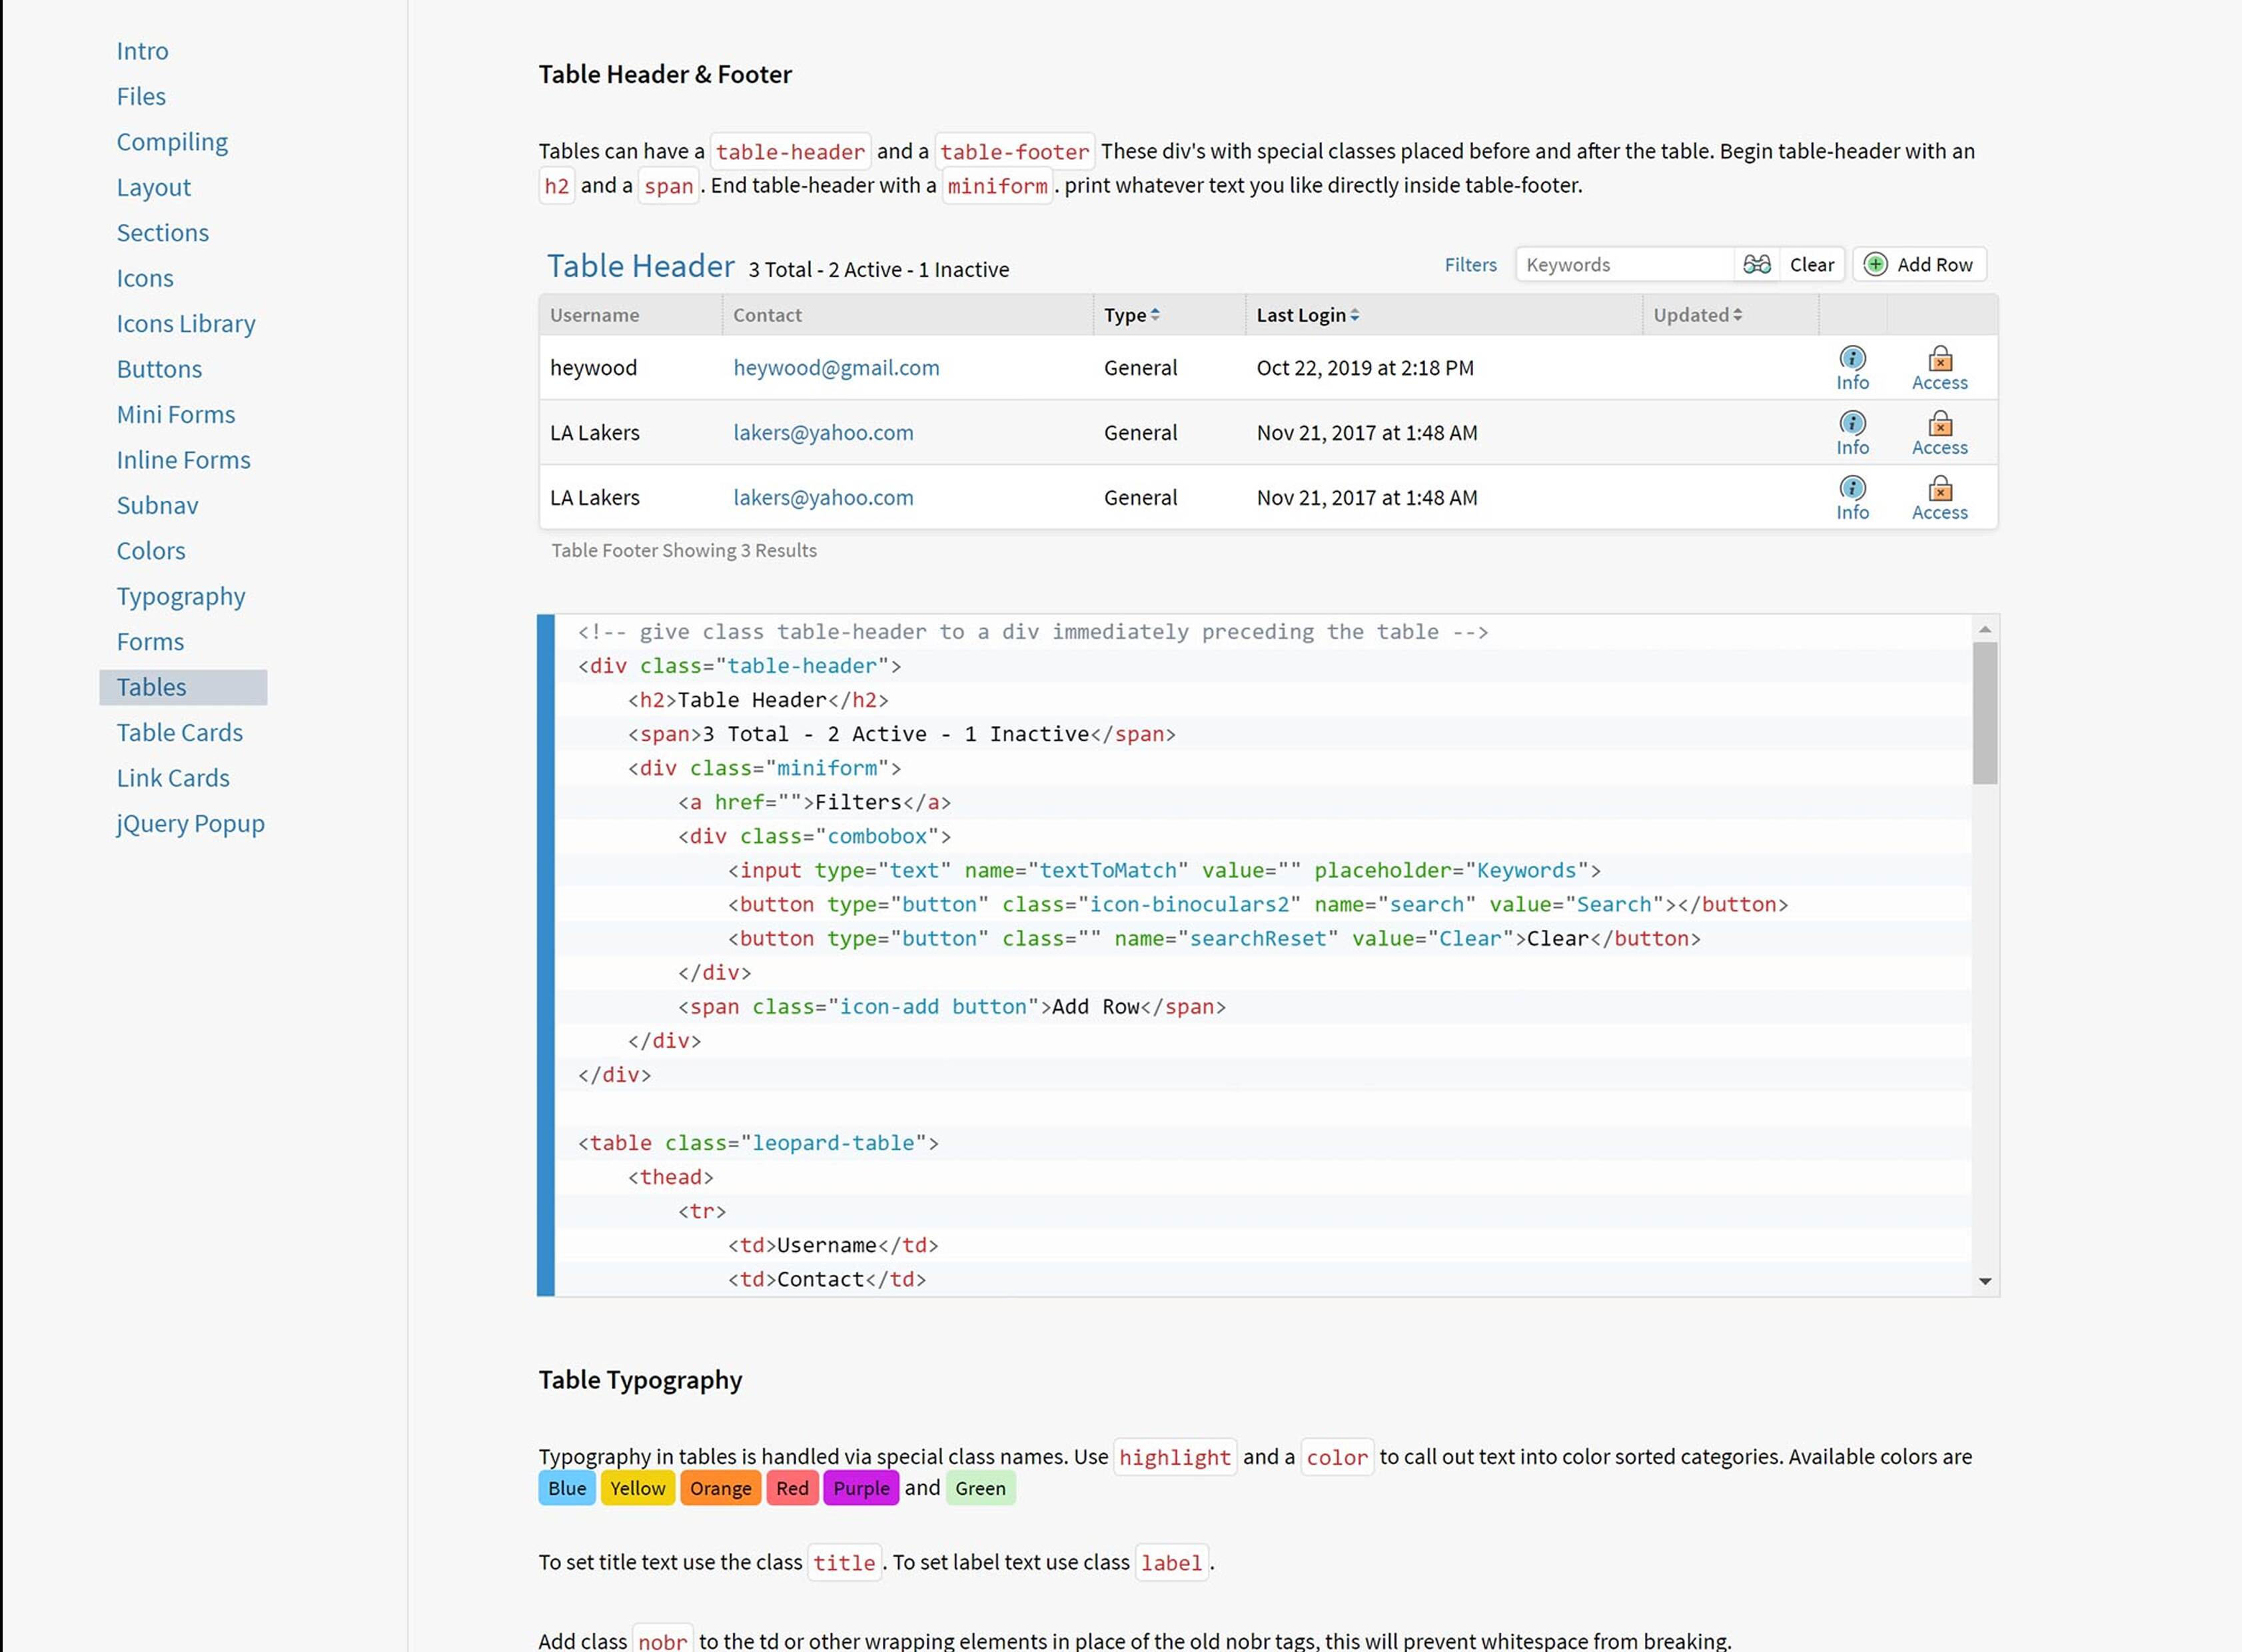The height and width of the screenshot is (1652, 2242).
Task: Click the Access lock icon on the heywood row
Action: click(x=1939, y=359)
